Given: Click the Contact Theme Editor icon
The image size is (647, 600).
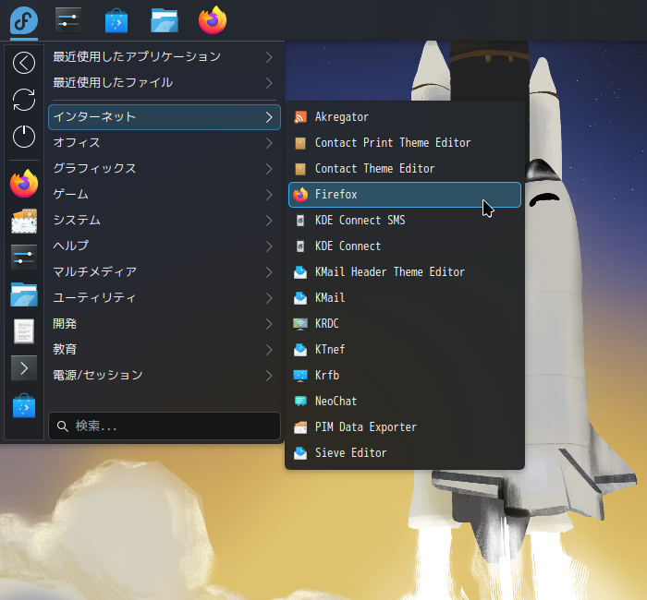Looking at the screenshot, I should 300,169.
